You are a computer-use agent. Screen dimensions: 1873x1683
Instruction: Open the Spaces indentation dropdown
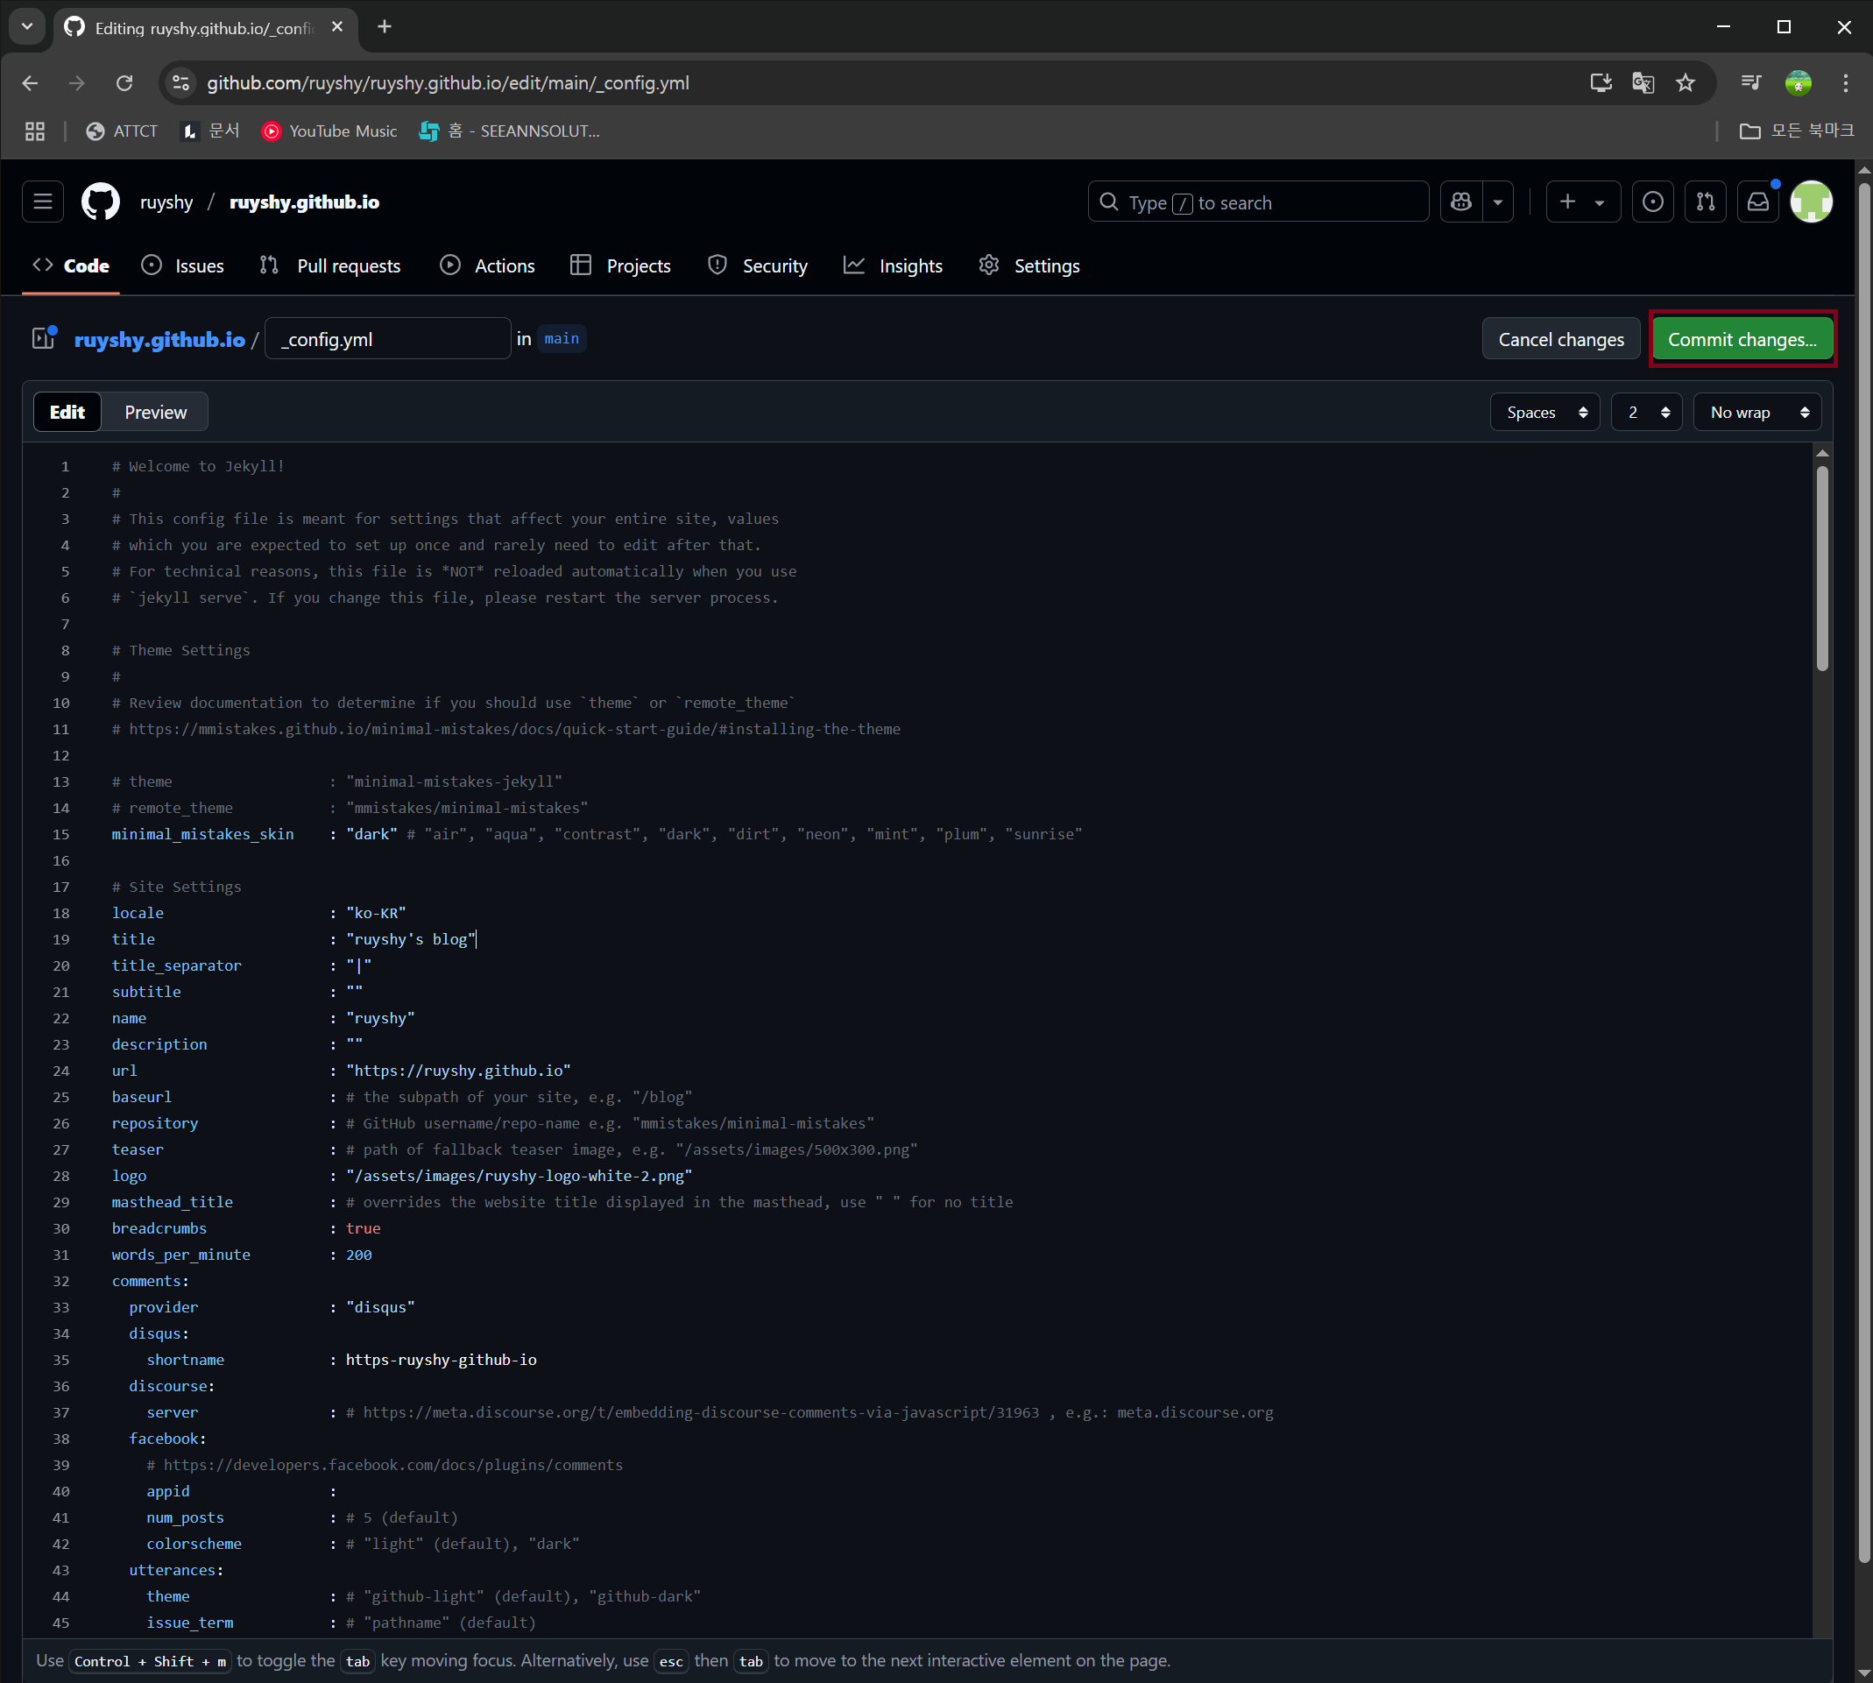(x=1544, y=412)
